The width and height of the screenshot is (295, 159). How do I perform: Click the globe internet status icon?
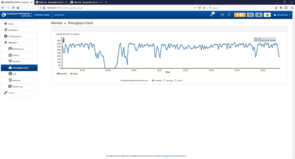tap(222, 15)
